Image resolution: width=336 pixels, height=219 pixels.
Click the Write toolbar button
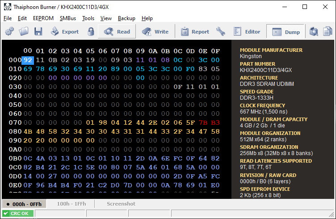click(155, 31)
